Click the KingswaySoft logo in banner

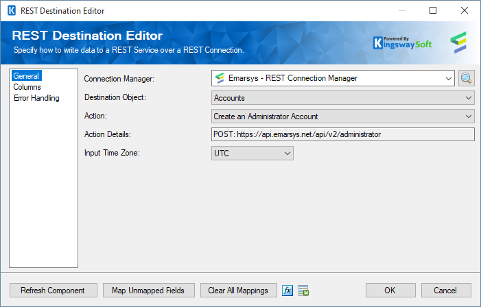tap(402, 43)
